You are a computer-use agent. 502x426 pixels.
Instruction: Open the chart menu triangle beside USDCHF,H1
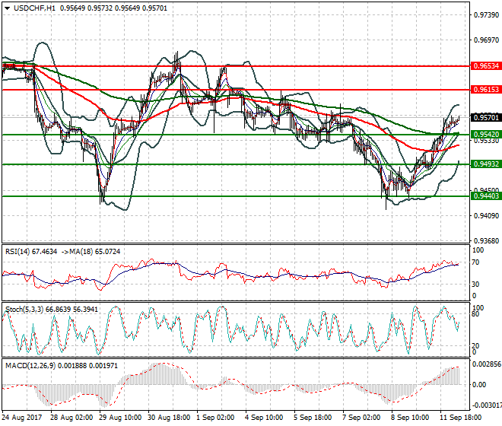7,8
